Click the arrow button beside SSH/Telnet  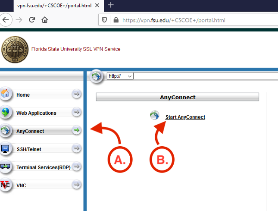tap(76, 148)
